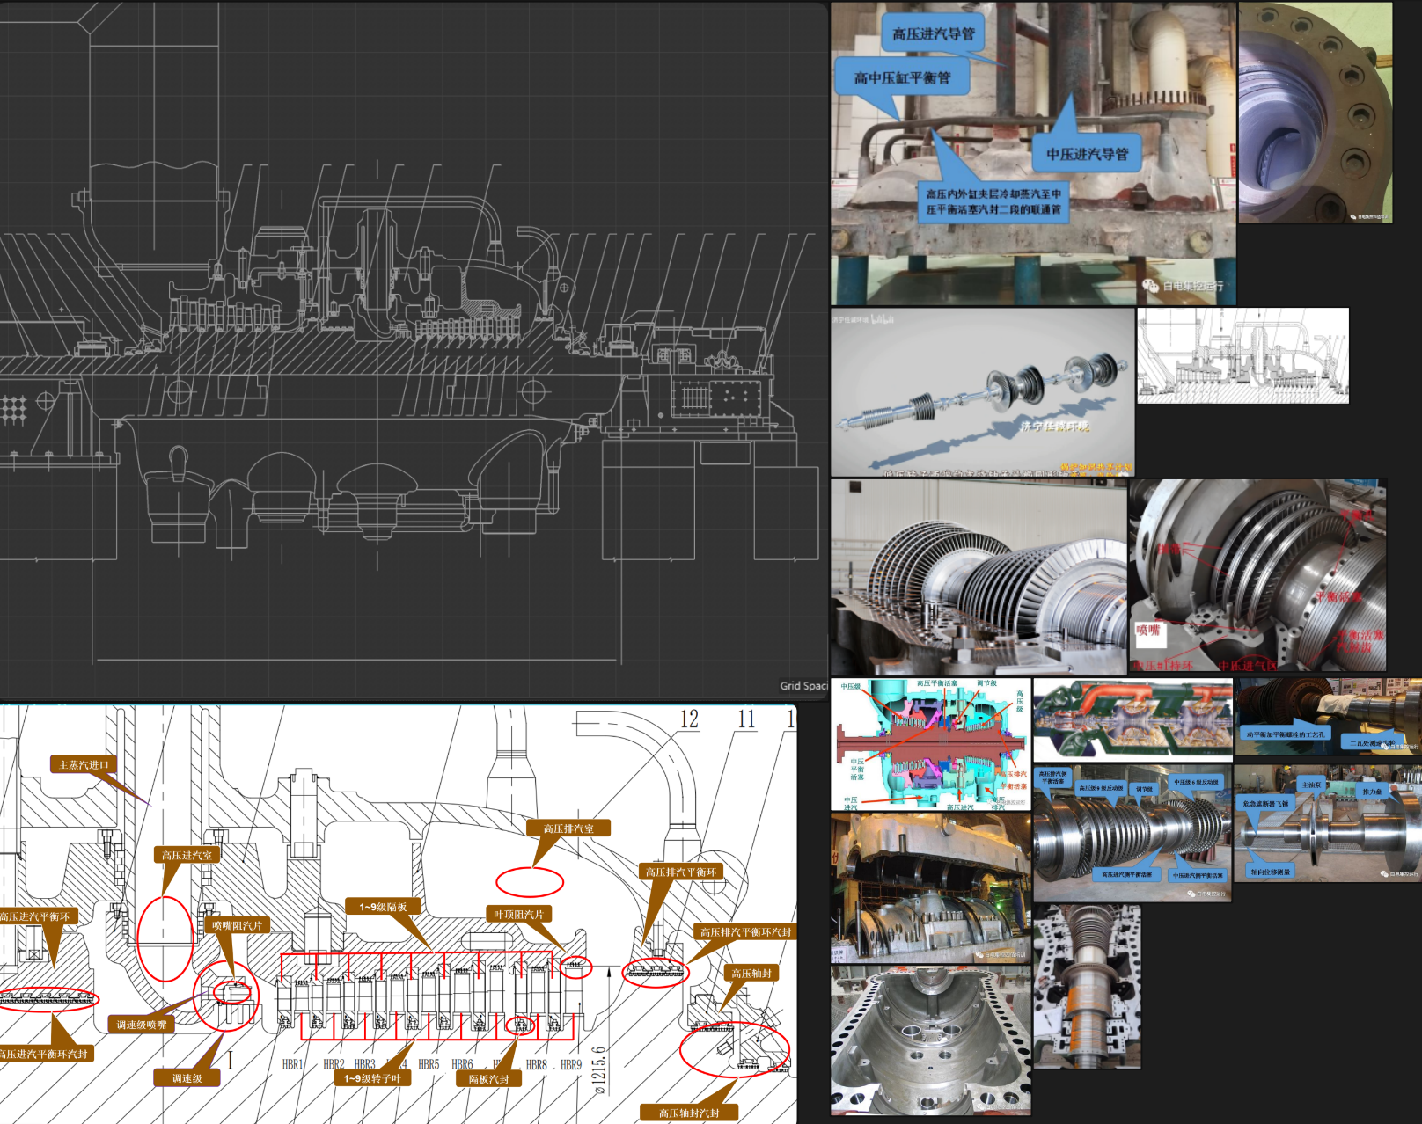
Task: Select the bladed rotor in casing photo
Action: (x=979, y=577)
